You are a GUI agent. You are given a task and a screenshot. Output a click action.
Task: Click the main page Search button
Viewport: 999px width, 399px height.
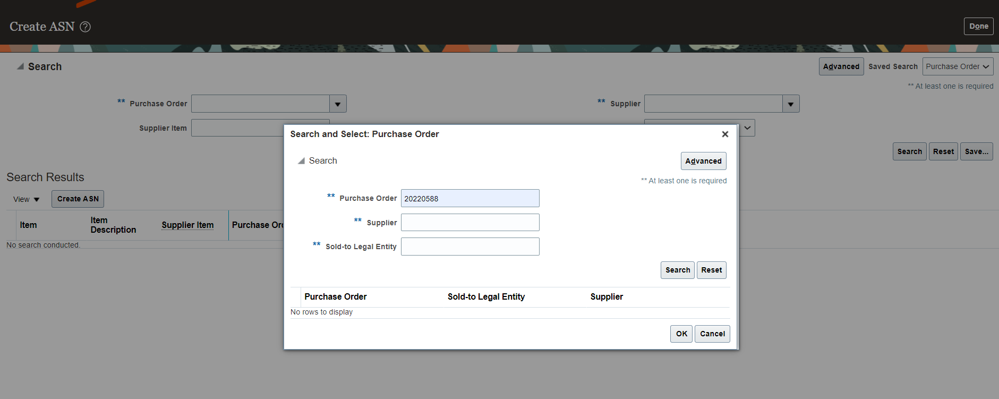click(909, 151)
